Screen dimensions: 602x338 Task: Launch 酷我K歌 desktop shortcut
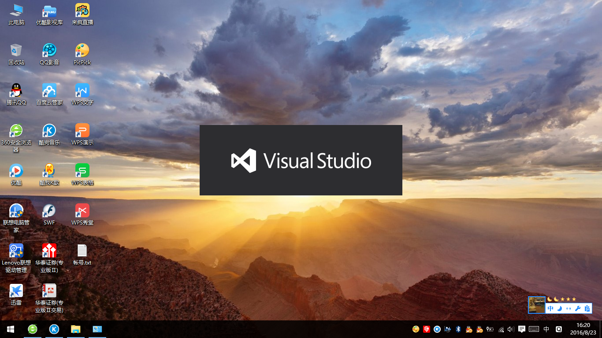point(49,174)
